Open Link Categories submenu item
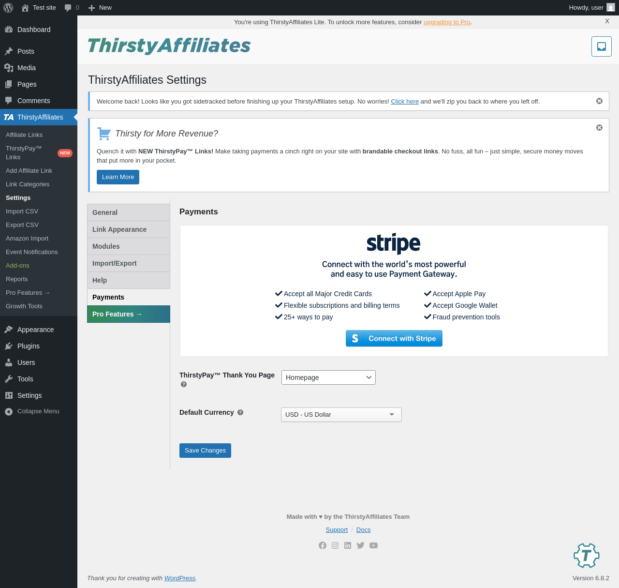The image size is (619, 588). tap(39, 184)
